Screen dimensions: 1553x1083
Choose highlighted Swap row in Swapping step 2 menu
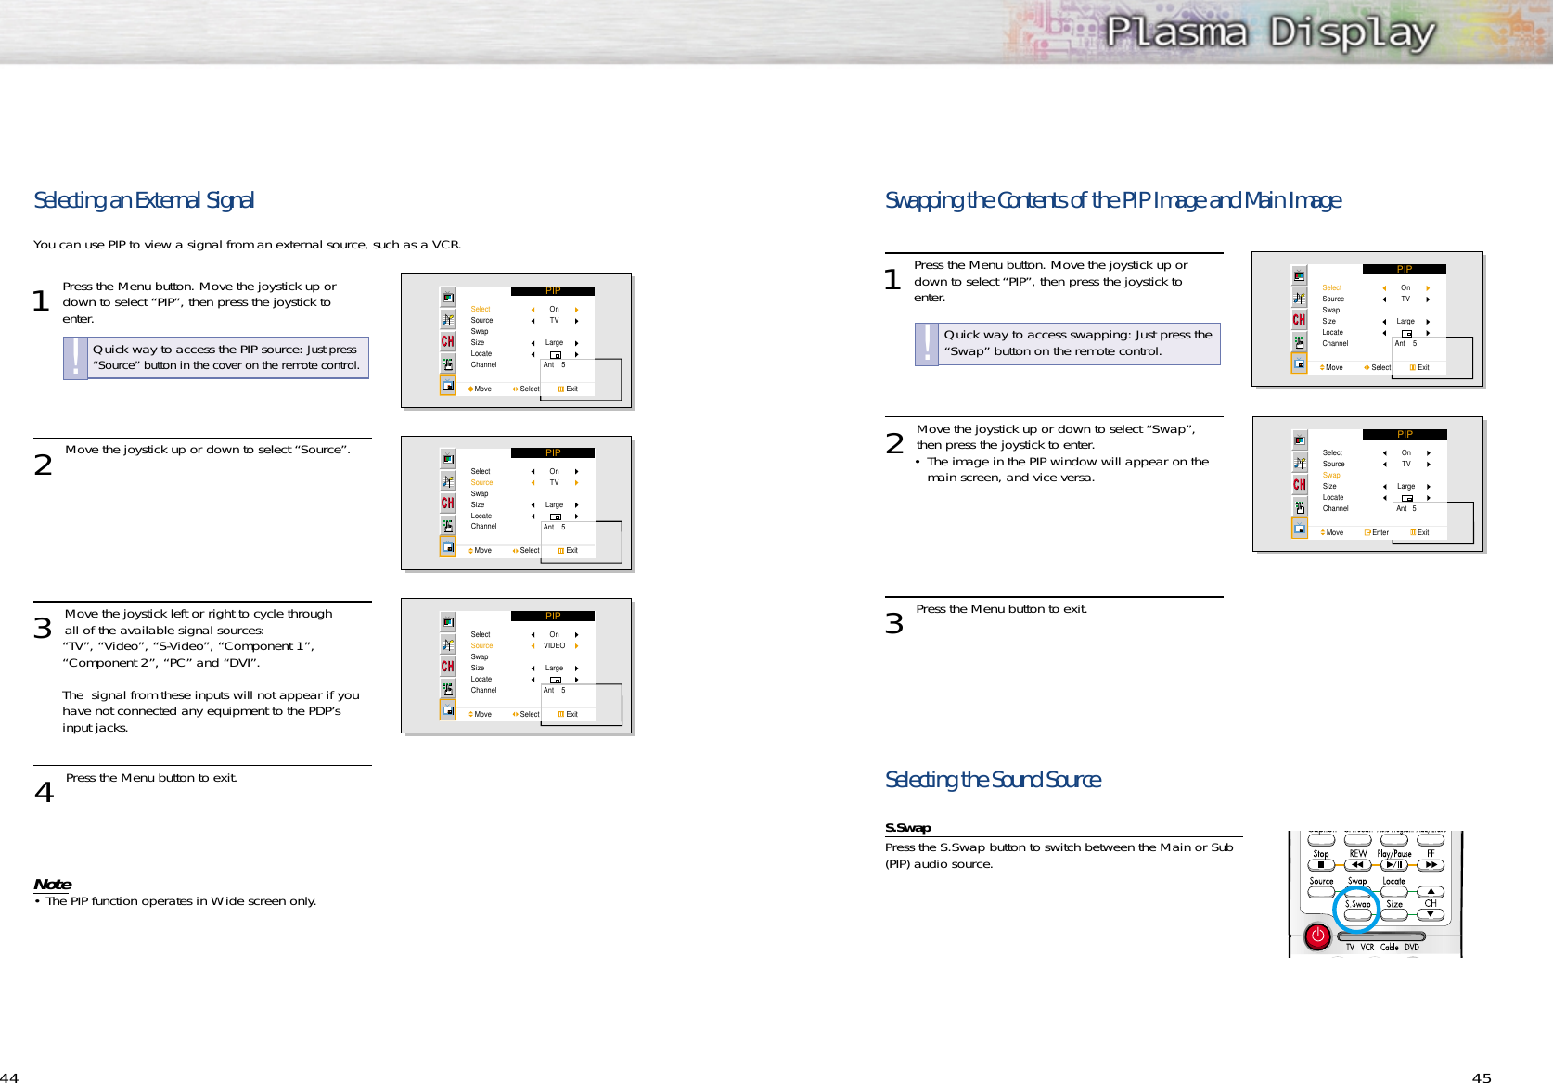click(x=1331, y=476)
